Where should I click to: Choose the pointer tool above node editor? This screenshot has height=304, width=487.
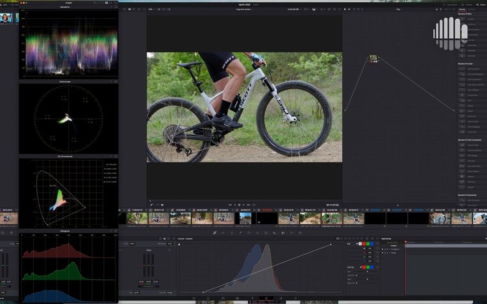pyautogui.click(x=345, y=9)
